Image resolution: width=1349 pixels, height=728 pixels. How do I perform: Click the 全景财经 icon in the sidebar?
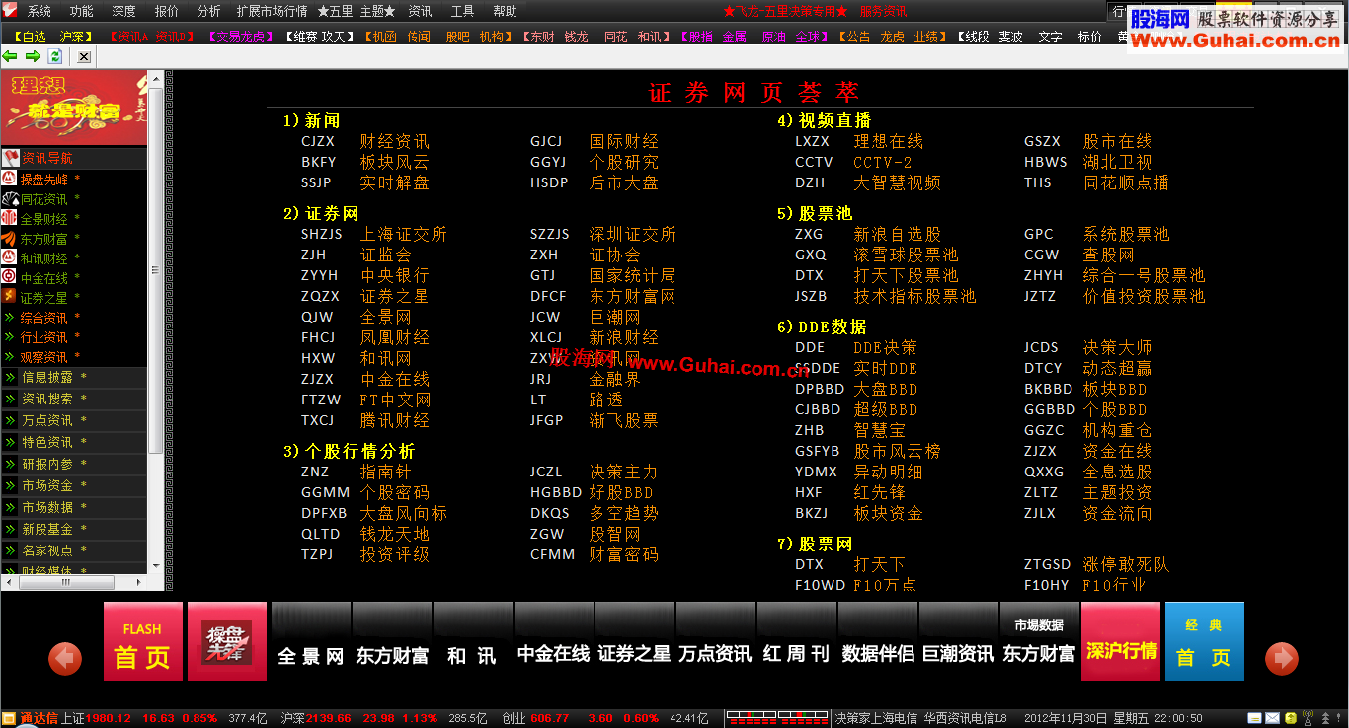coord(9,218)
